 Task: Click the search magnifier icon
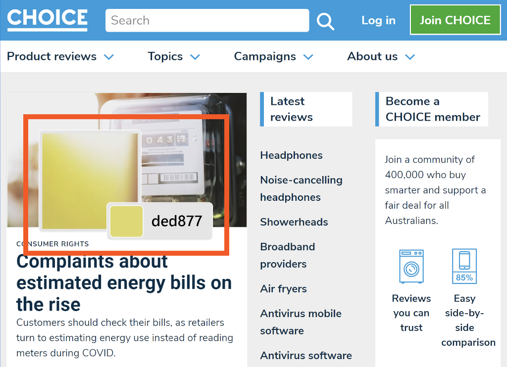click(325, 21)
